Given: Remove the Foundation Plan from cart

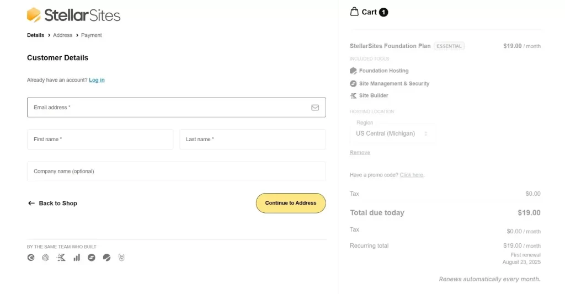Looking at the screenshot, I should 360,152.
